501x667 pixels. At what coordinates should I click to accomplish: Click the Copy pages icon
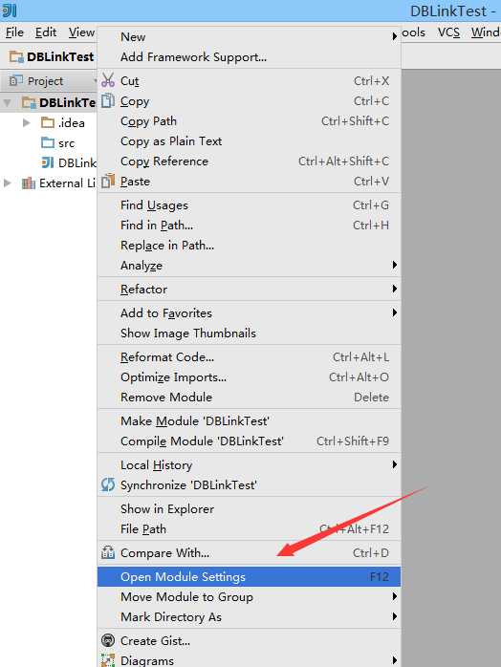108,100
